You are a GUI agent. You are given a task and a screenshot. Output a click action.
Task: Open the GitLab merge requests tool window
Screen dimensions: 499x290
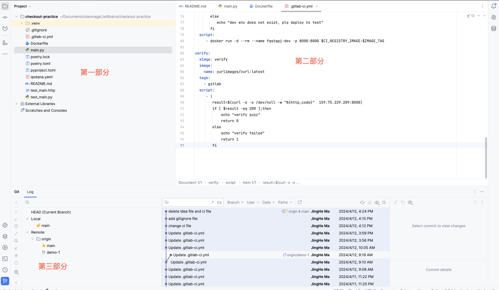coord(5,29)
